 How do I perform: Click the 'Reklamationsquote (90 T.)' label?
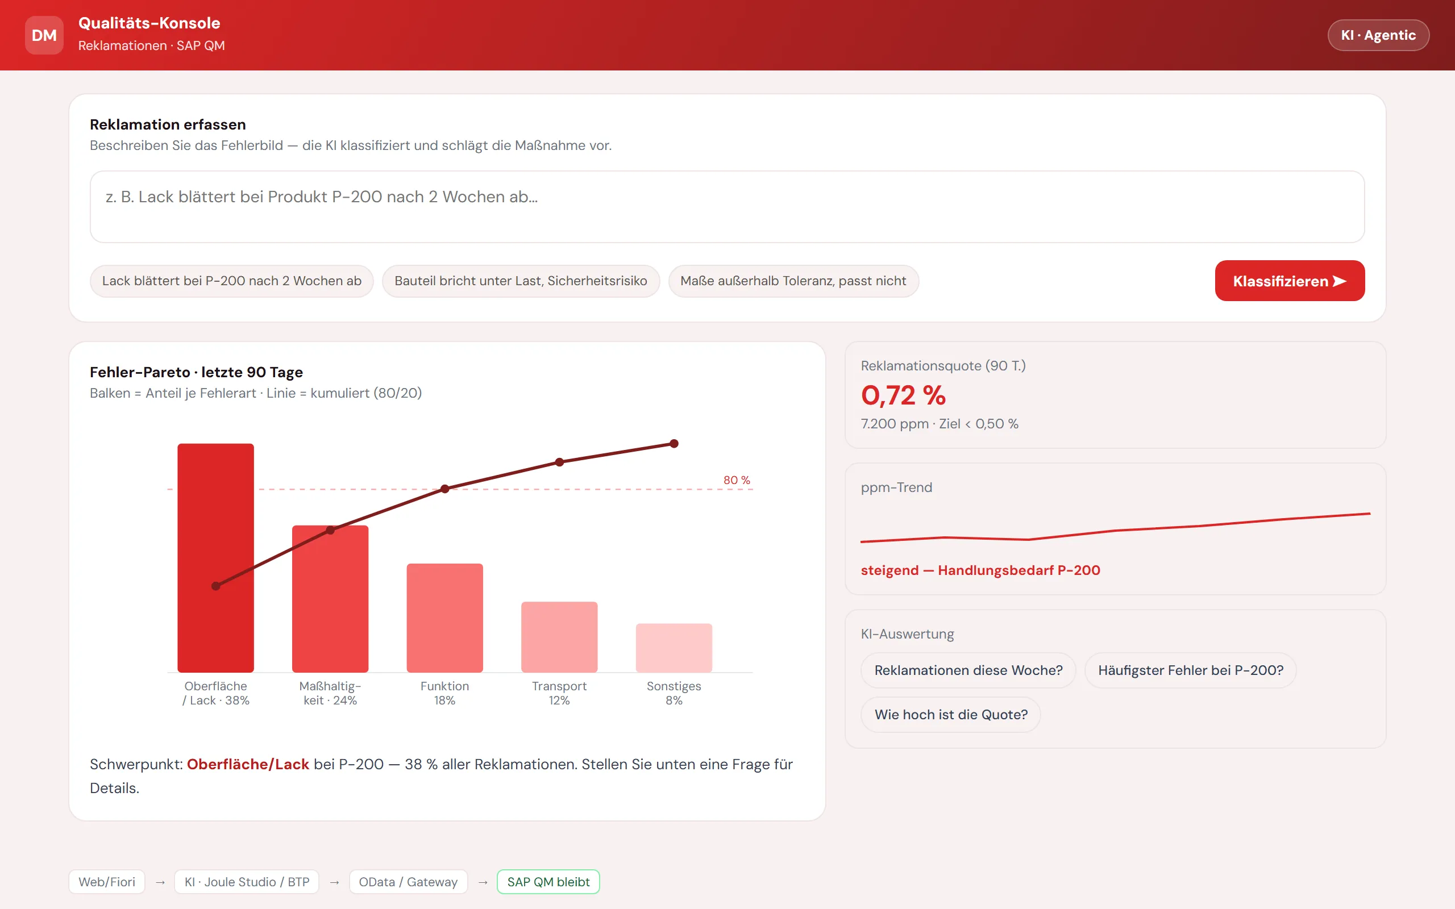tap(943, 365)
